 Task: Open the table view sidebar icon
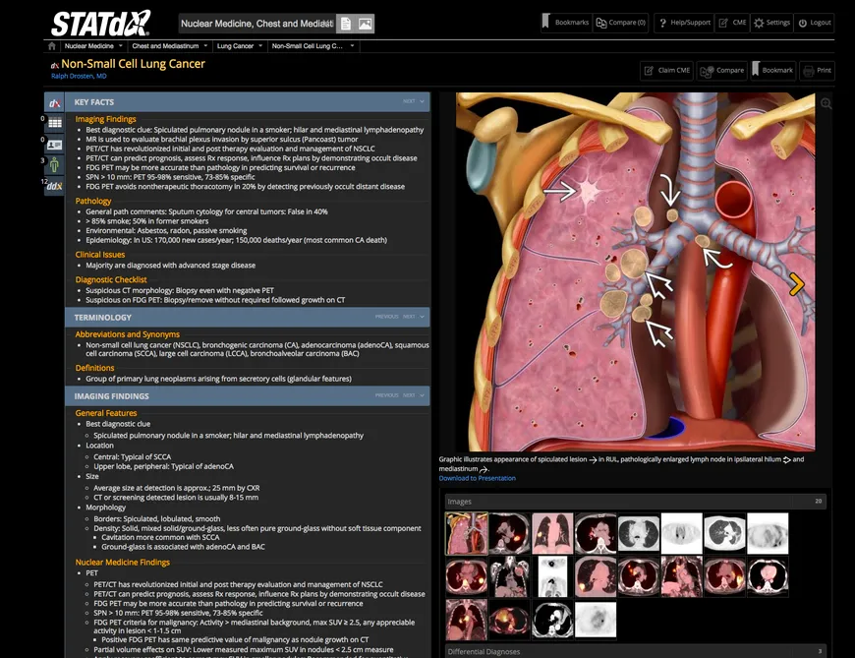(x=54, y=123)
